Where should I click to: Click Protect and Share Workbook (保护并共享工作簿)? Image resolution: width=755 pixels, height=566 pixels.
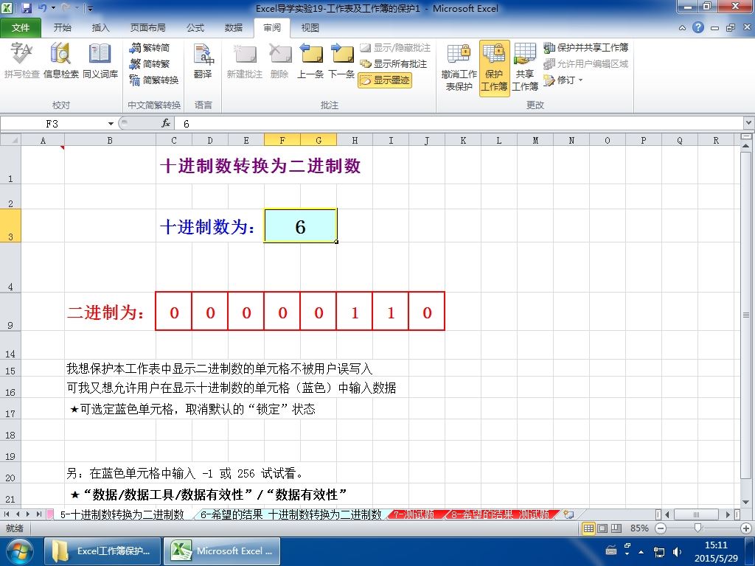[586, 48]
